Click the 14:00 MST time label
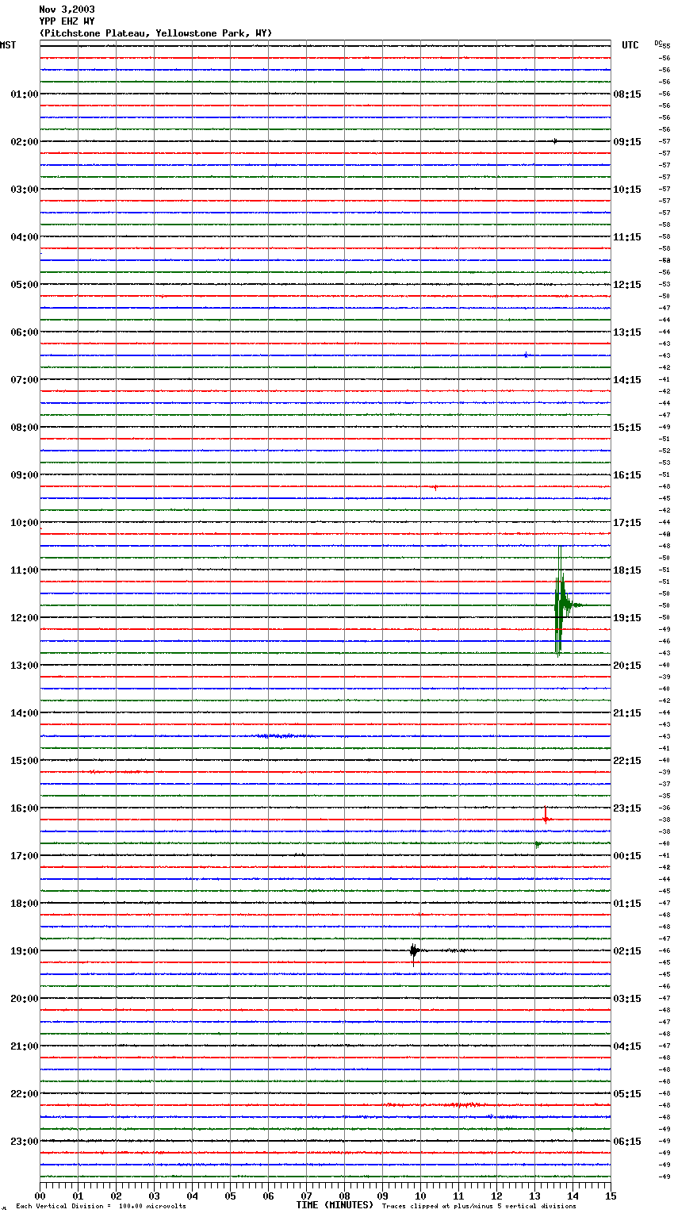Image resolution: width=674 pixels, height=1217 pixels. (x=25, y=713)
